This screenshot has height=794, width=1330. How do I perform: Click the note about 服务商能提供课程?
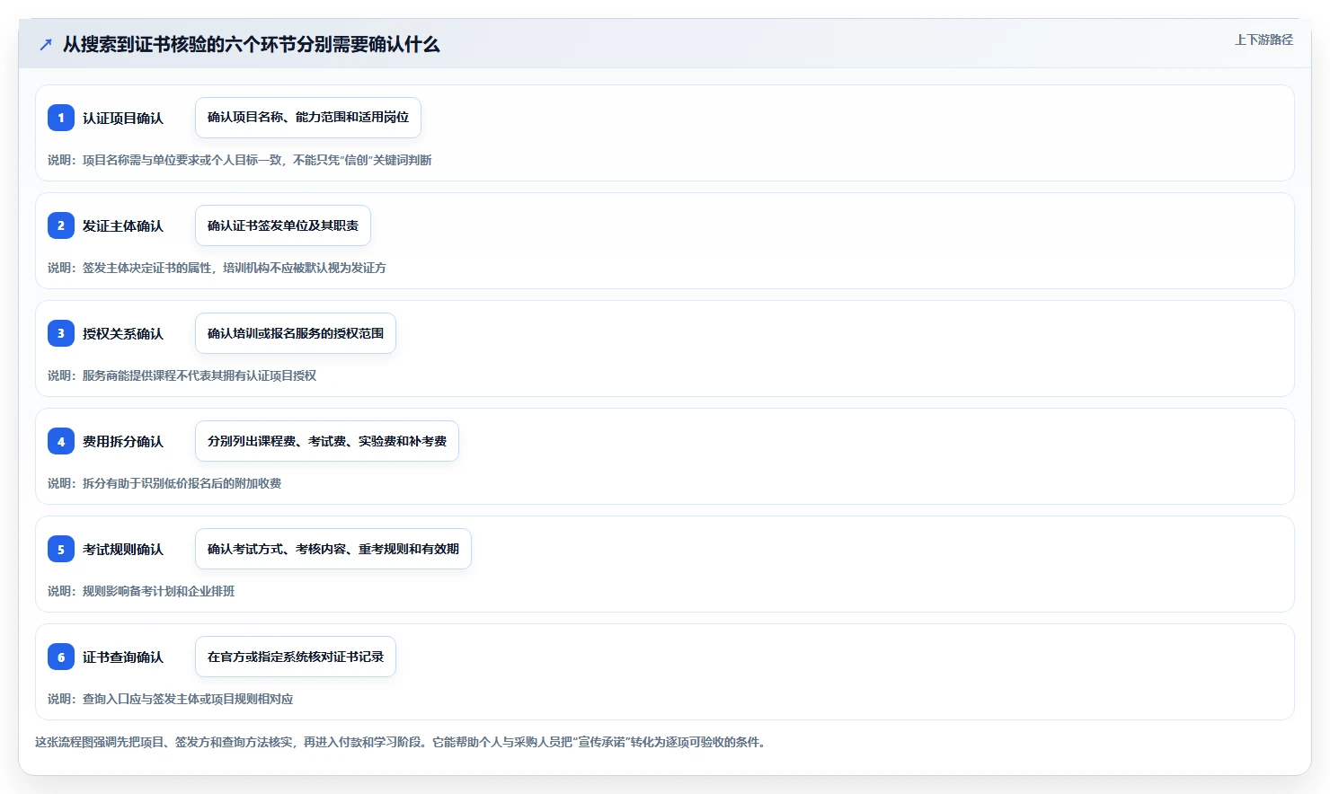pyautogui.click(x=182, y=375)
